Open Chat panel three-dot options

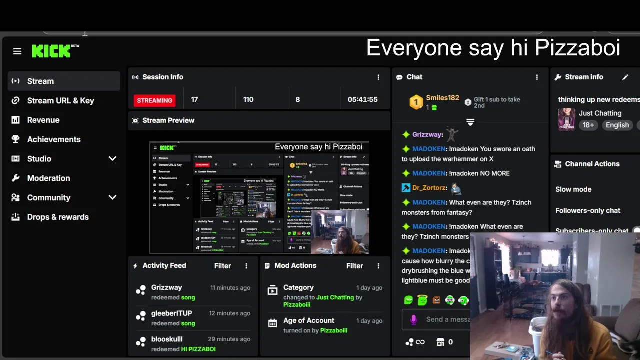[x=537, y=77]
